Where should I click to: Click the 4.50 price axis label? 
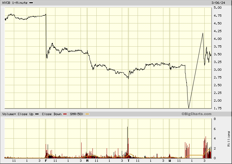click(x=217, y=23)
